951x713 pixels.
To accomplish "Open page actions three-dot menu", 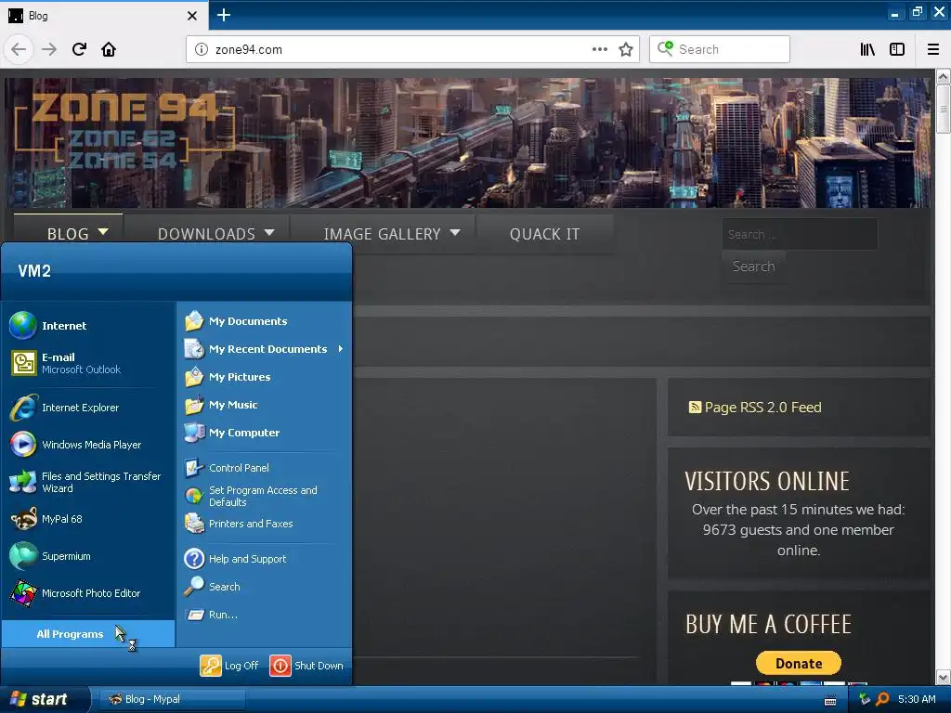I will (600, 49).
